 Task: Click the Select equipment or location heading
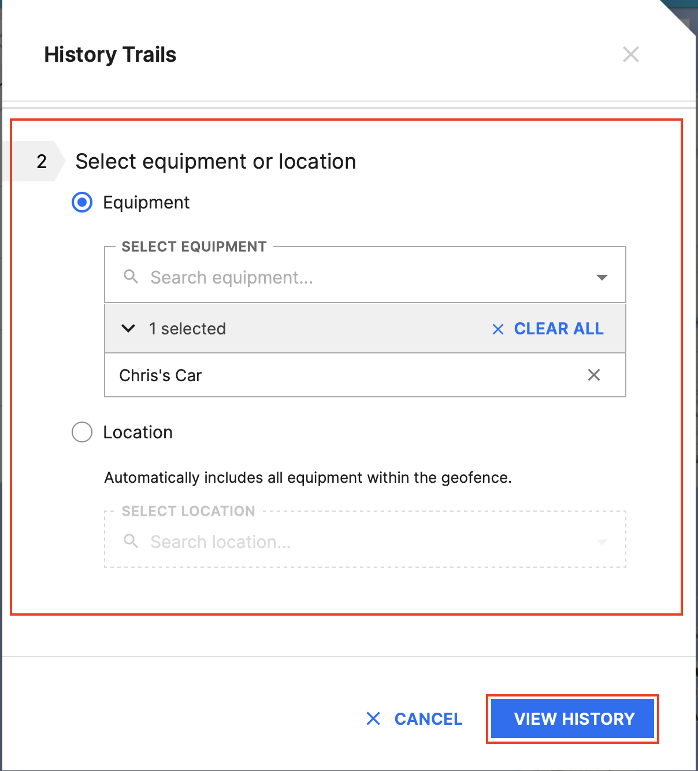tap(216, 162)
